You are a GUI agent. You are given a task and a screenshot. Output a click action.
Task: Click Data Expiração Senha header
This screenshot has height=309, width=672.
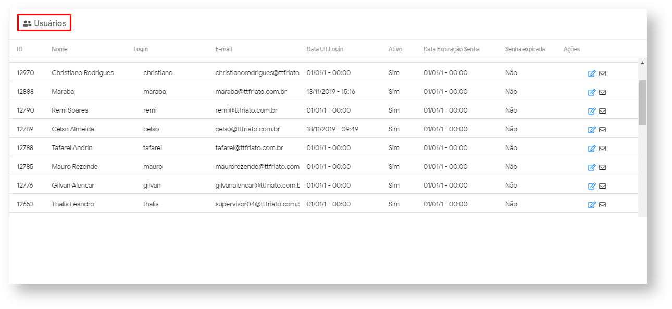pyautogui.click(x=452, y=49)
